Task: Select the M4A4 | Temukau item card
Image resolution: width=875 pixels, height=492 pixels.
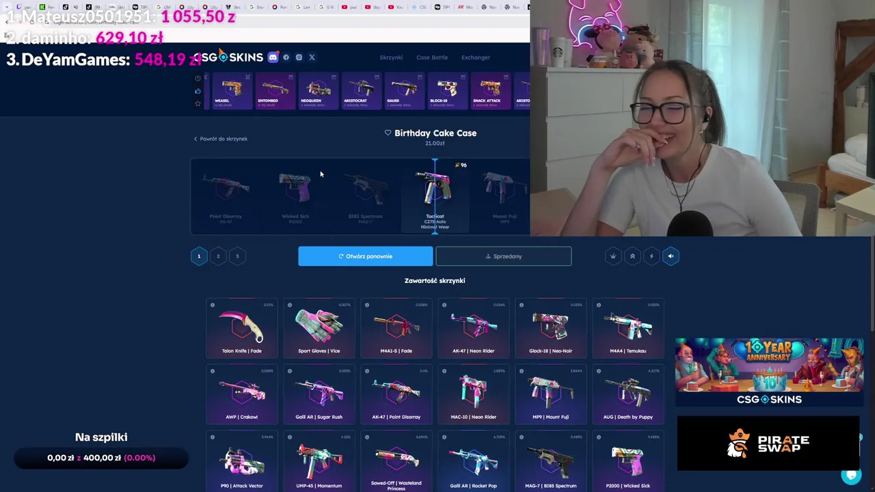Action: pos(628,329)
